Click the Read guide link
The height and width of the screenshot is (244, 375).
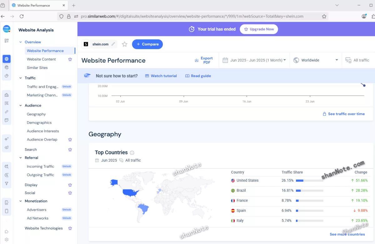point(198,76)
